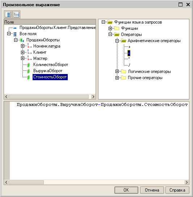Select ПродажиОбороты.Клиент.Представление field row

58,28
